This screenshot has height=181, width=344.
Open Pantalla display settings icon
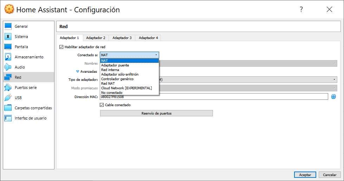8,47
